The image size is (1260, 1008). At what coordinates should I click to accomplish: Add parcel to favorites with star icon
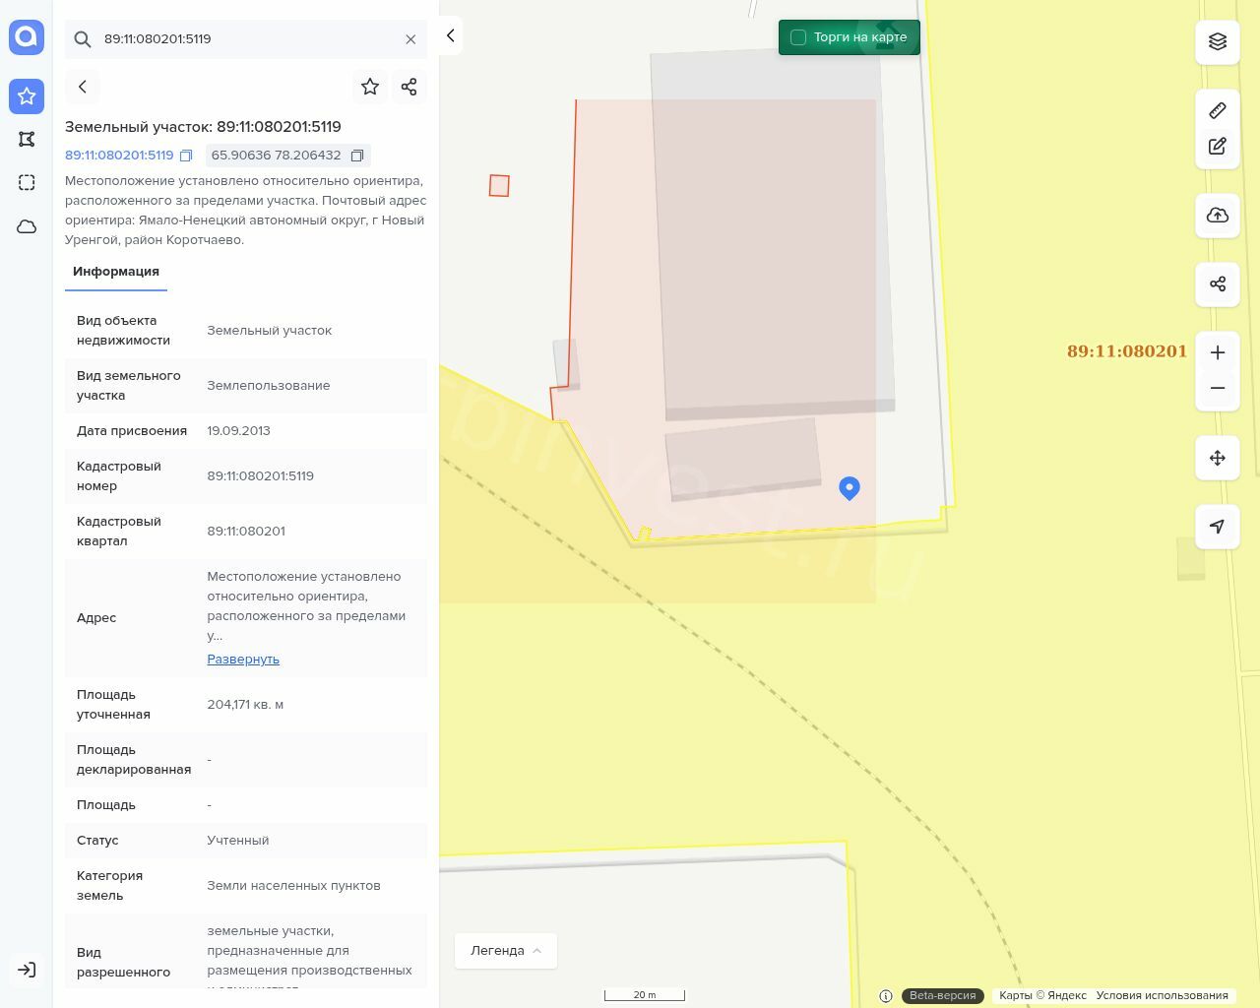point(370,87)
